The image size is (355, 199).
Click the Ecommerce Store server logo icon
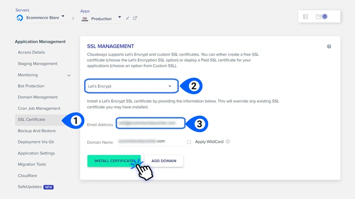[x=20, y=18]
